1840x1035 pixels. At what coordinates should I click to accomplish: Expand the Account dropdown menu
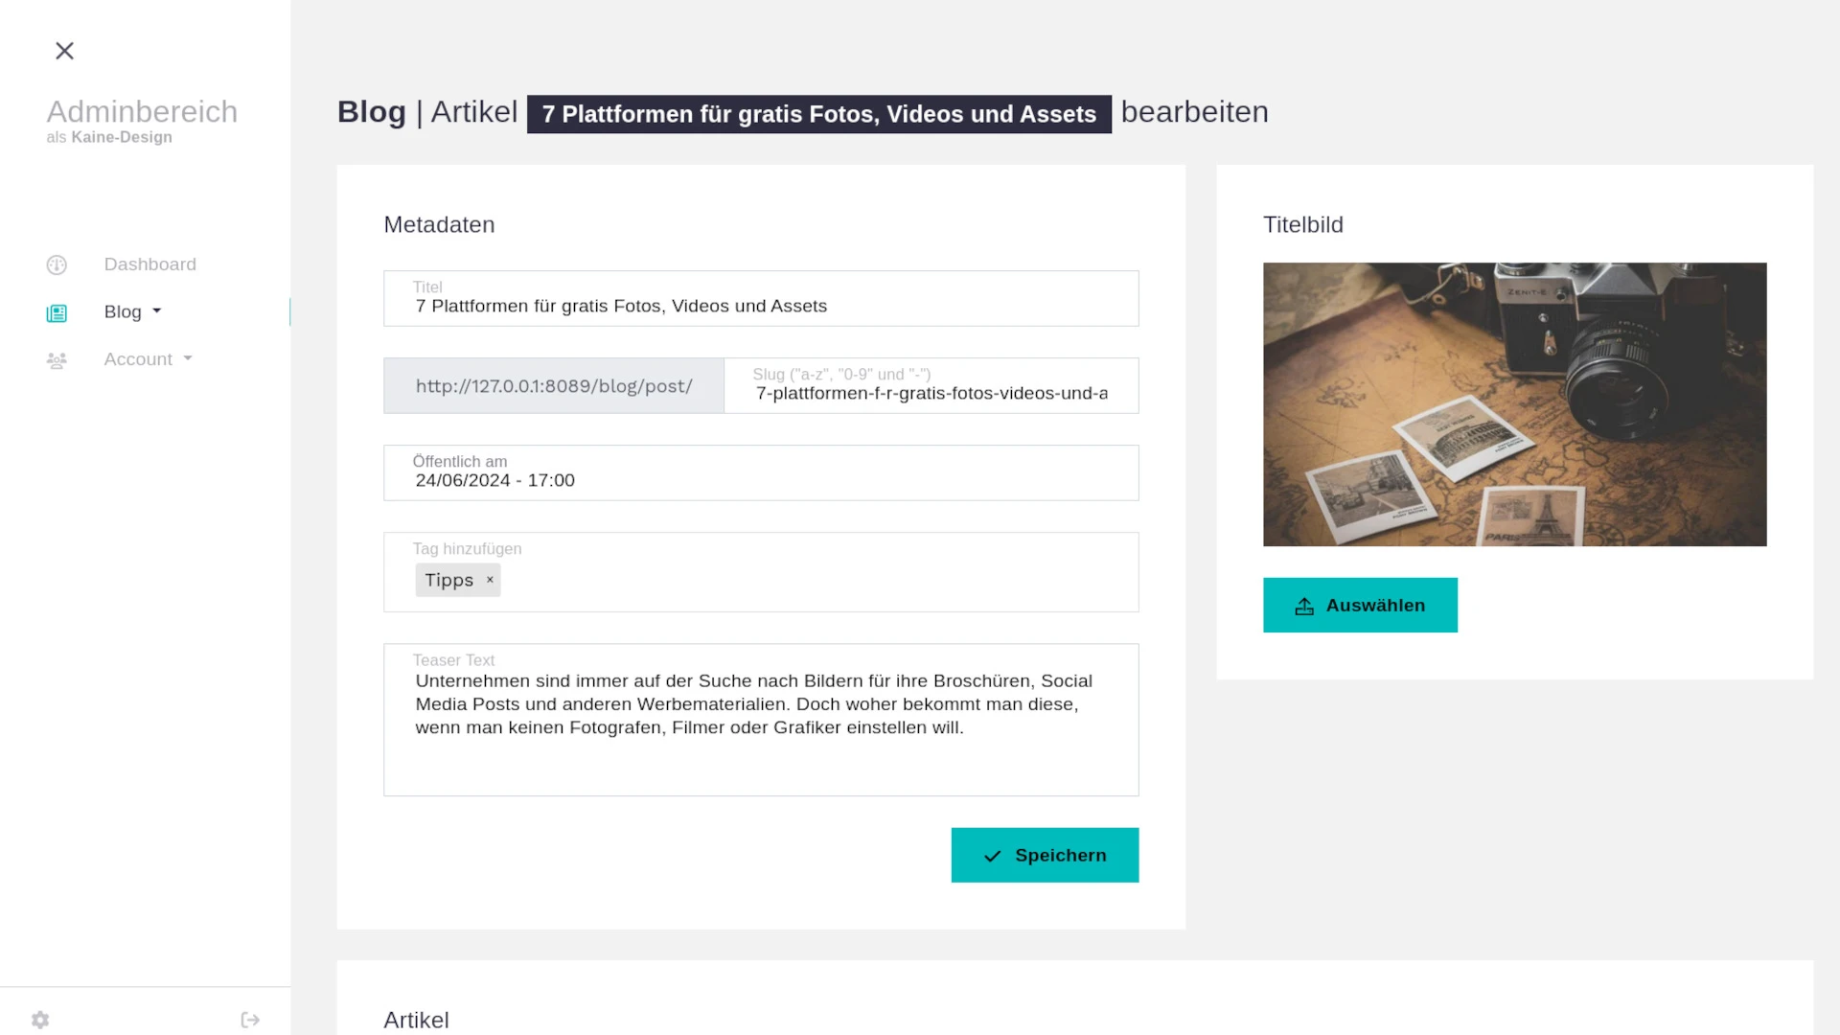188,359
